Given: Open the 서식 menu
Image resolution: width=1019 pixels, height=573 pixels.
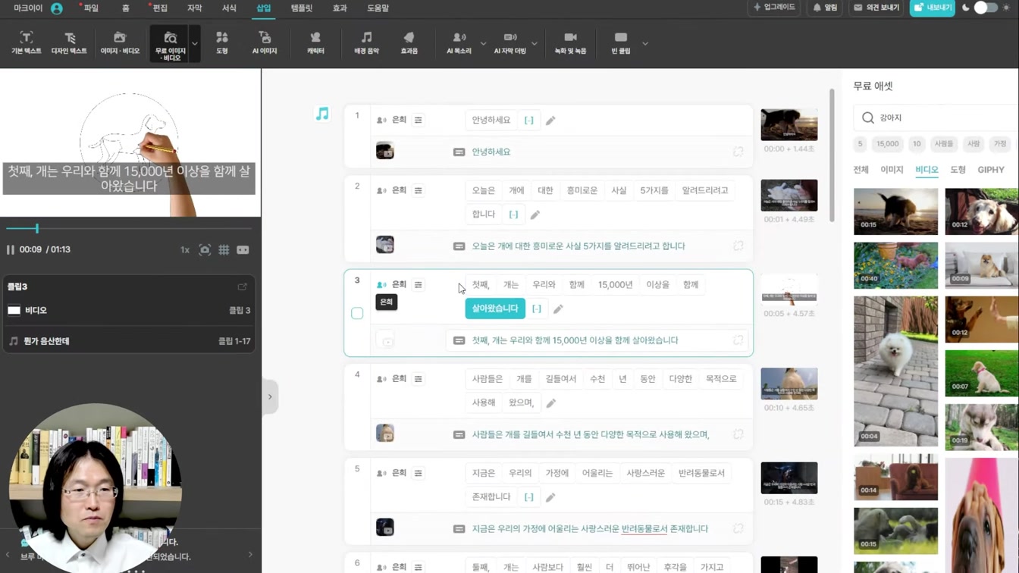Looking at the screenshot, I should point(229,8).
